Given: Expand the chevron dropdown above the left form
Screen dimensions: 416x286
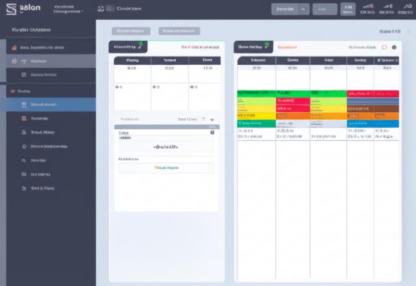Looking at the screenshot, I should pos(212,119).
